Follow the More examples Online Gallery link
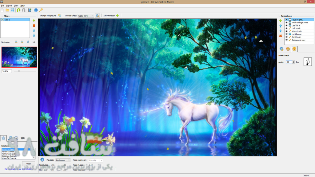 pos(19,169)
